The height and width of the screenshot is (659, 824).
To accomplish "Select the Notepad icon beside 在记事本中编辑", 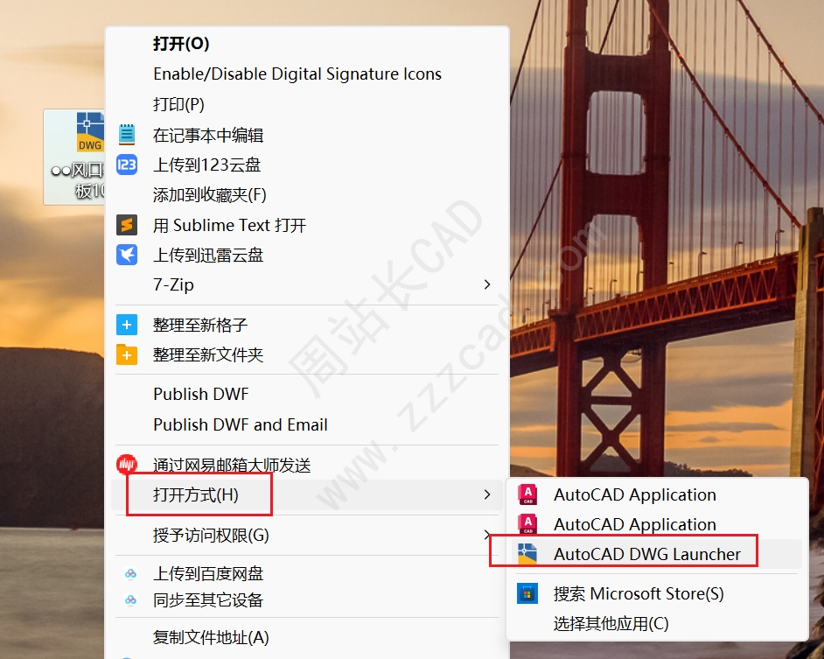I will point(126,134).
